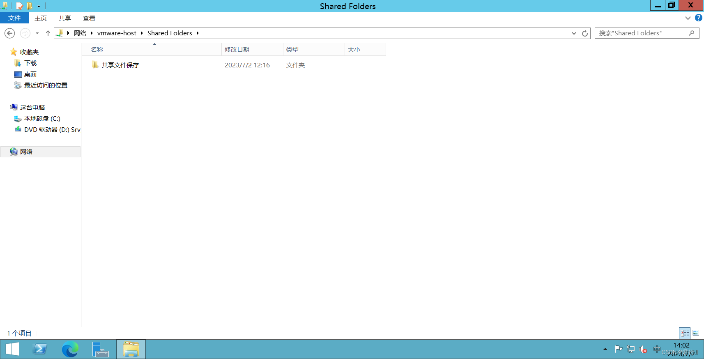Screen dimensions: 704x359
Task: Click Shared Folders in the address bar
Action: tap(170, 33)
